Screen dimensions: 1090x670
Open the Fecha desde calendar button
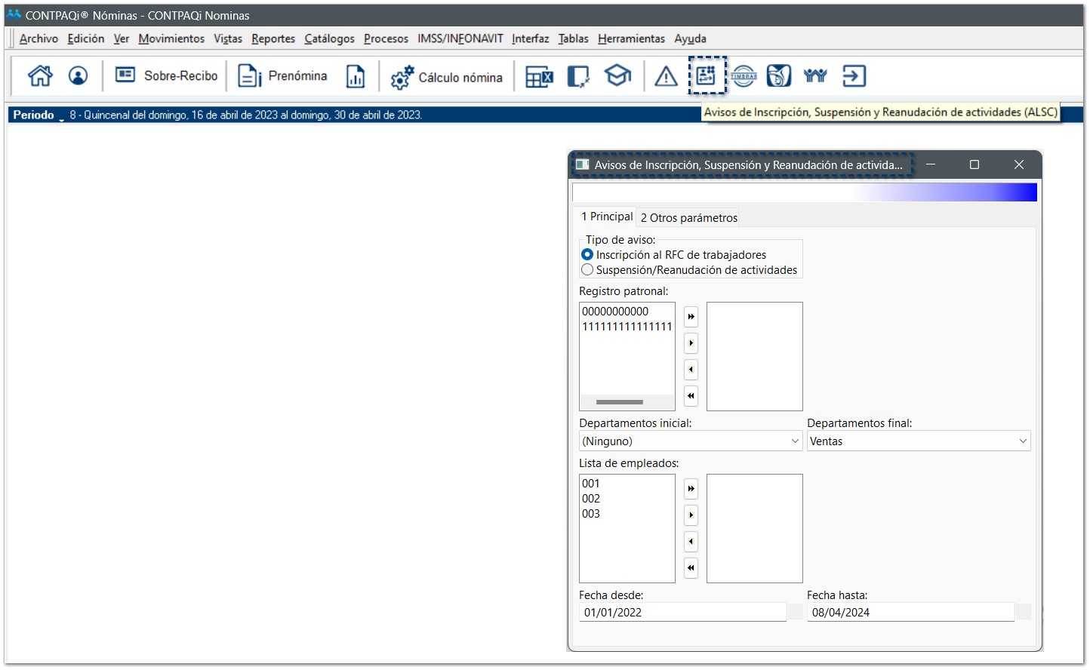tap(796, 612)
